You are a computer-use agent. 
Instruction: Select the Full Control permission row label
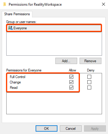coord(18,77)
